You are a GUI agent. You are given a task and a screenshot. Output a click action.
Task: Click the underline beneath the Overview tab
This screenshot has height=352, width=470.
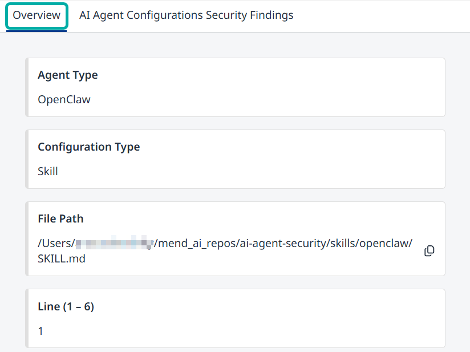coord(37,31)
